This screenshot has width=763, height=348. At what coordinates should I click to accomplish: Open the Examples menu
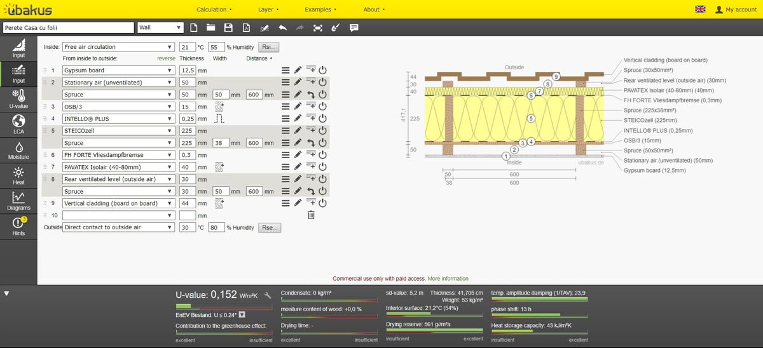320,10
